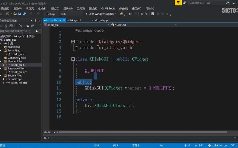
Task: Open the Qt VS Tools menu
Action: tap(108, 9)
